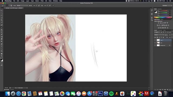Viewport: 173px width, 97px height.
Task: Click the foreground color in toolbox
Action: 1,60
